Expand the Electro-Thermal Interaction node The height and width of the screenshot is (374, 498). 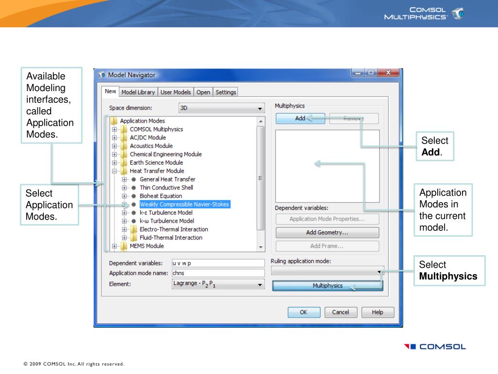tap(124, 229)
